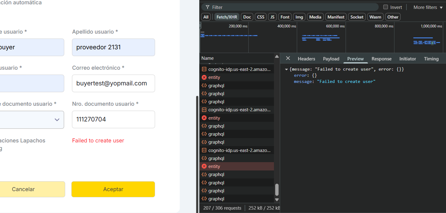The image size is (446, 213).
Task: Collapse the JSON response object in Preview
Action: tap(286, 69)
